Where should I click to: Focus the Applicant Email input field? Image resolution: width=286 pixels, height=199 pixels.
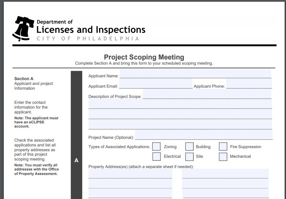(156, 84)
